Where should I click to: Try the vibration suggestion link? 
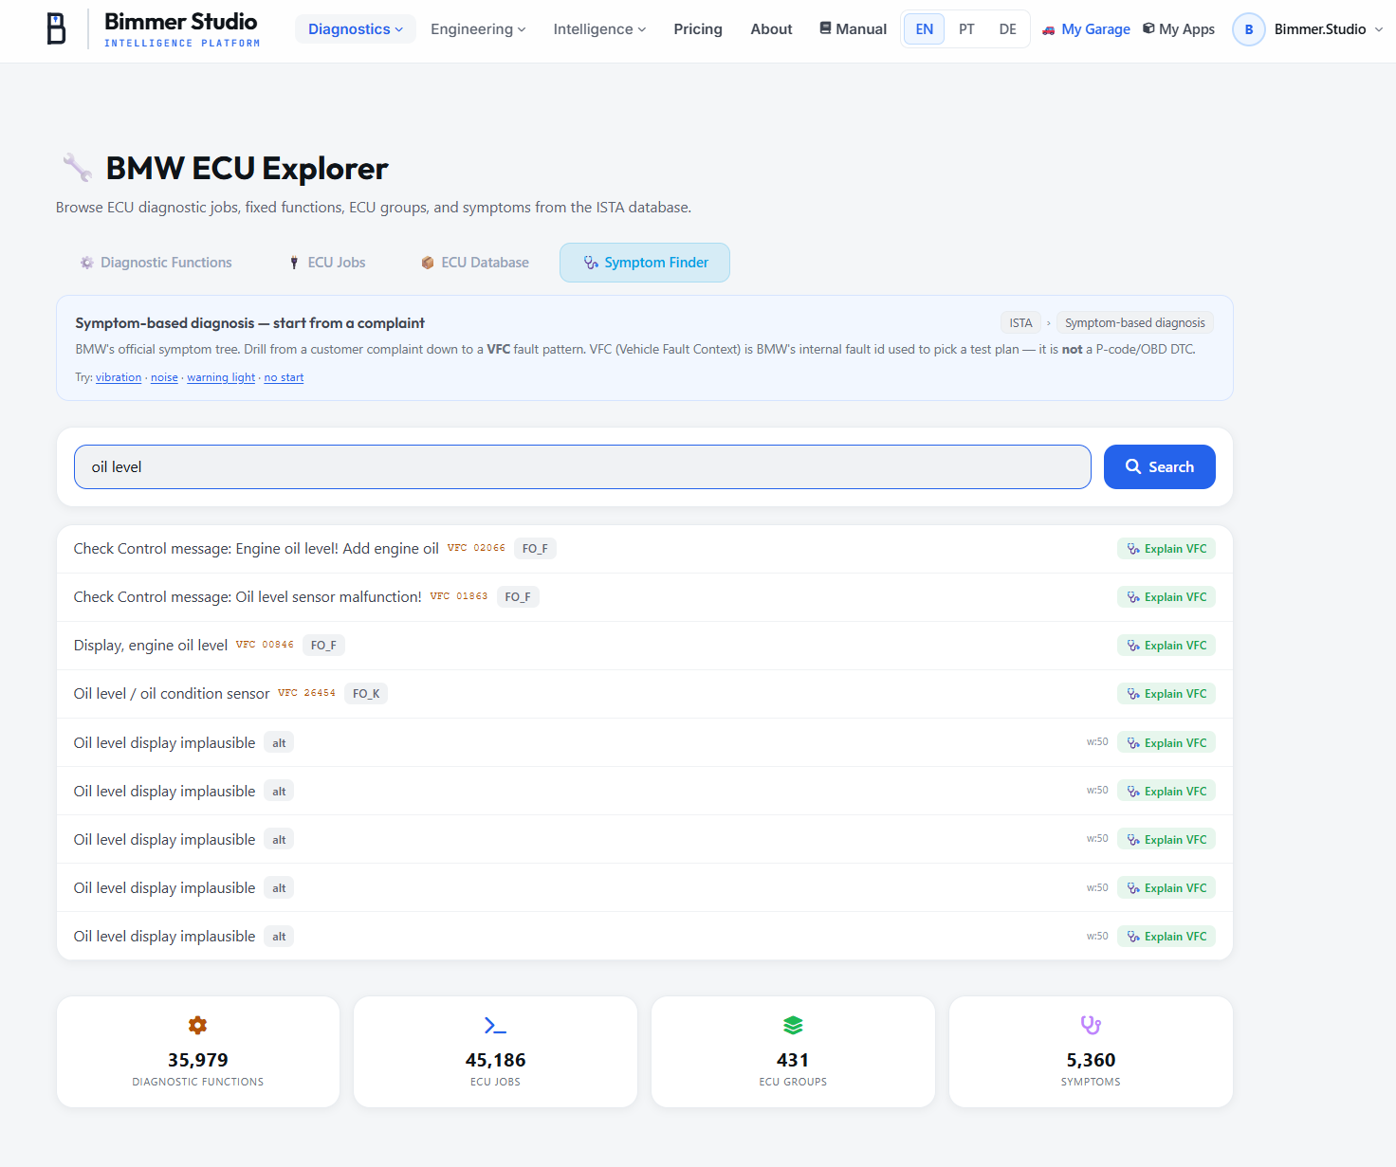coord(119,377)
